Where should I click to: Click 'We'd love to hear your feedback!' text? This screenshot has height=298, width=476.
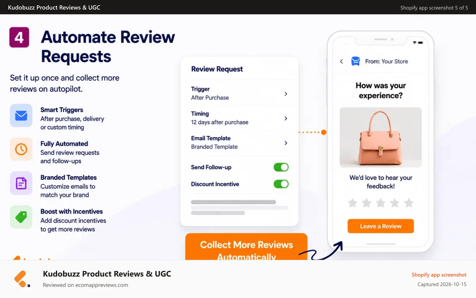tap(381, 182)
